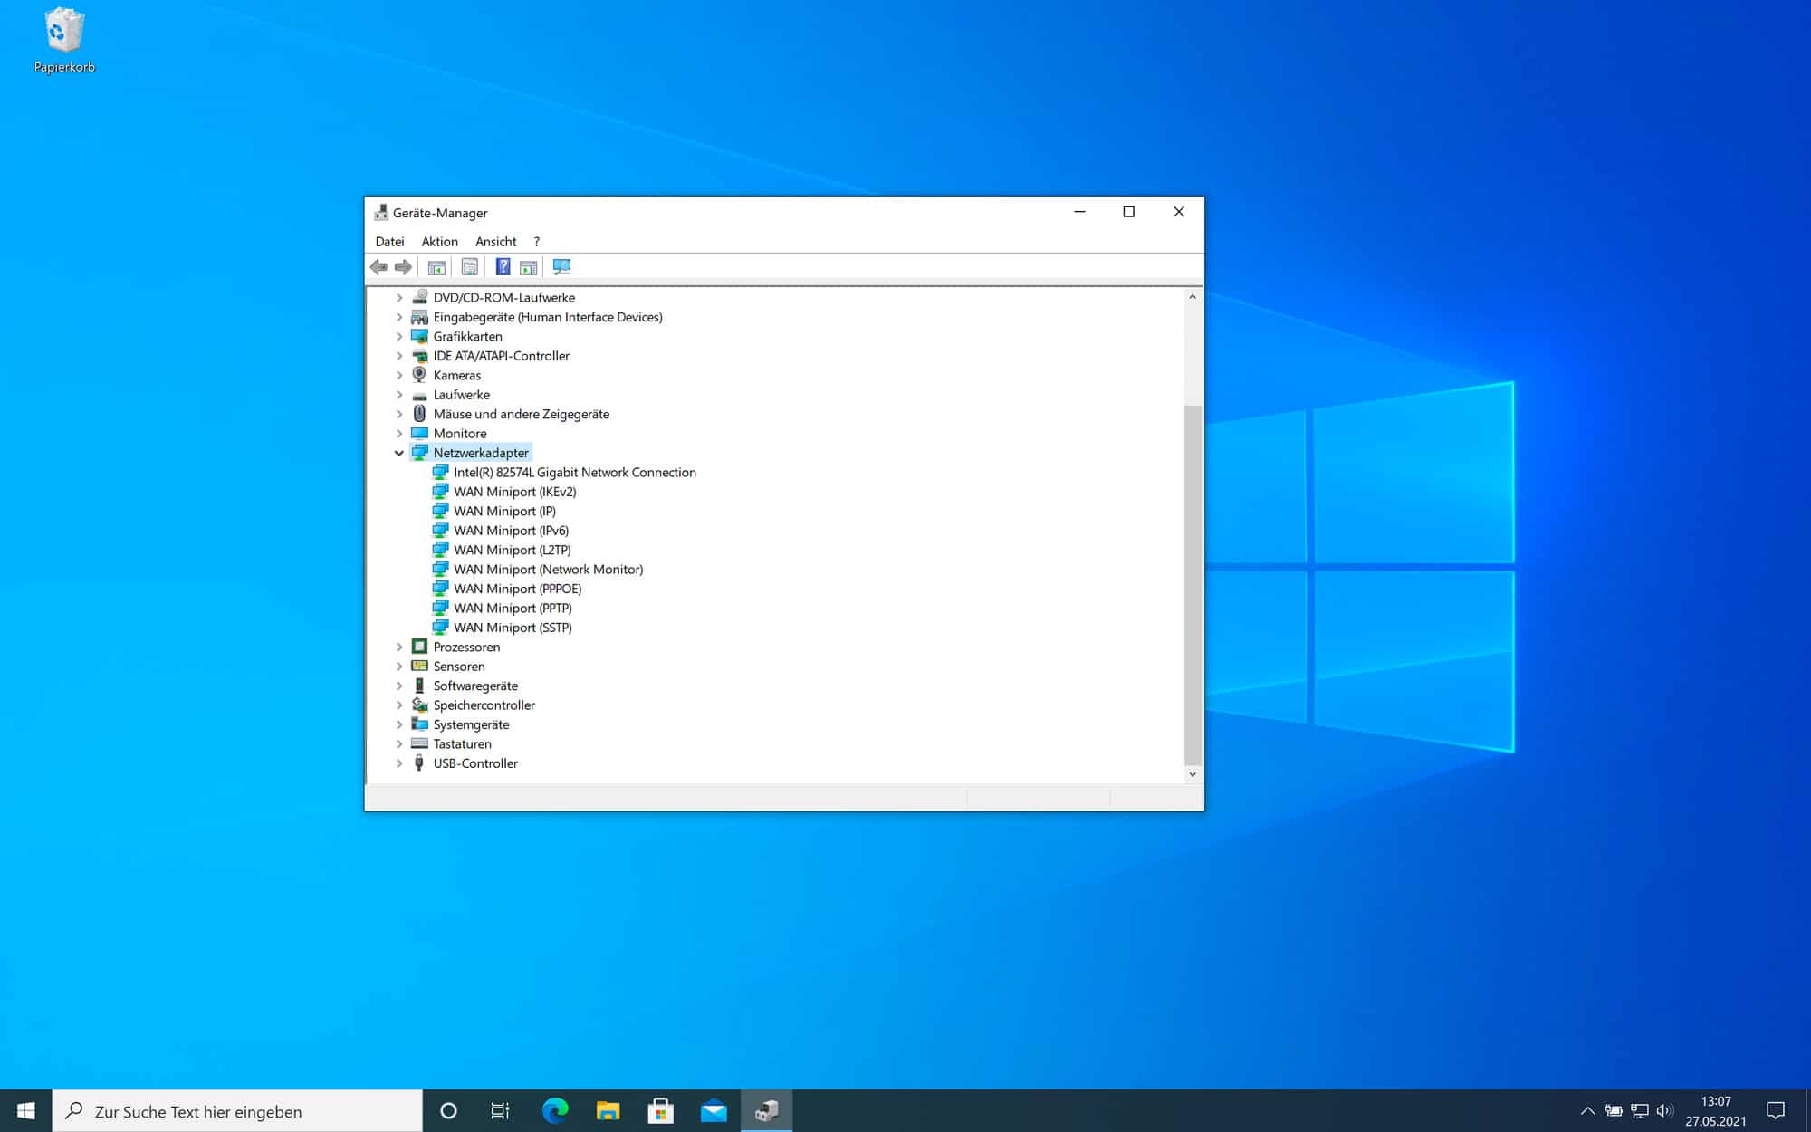Click the power/battery tray icon
This screenshot has height=1132, width=1811.
point(1614,1110)
